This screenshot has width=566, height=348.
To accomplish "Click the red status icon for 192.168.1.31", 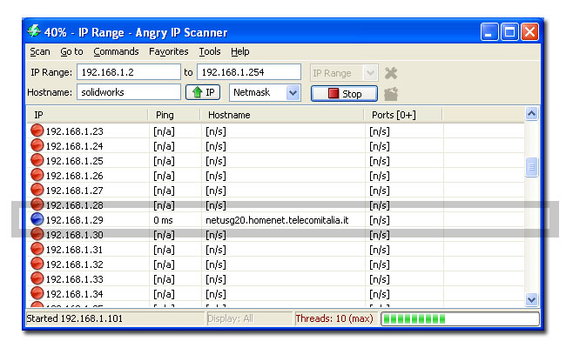I will click(37, 249).
